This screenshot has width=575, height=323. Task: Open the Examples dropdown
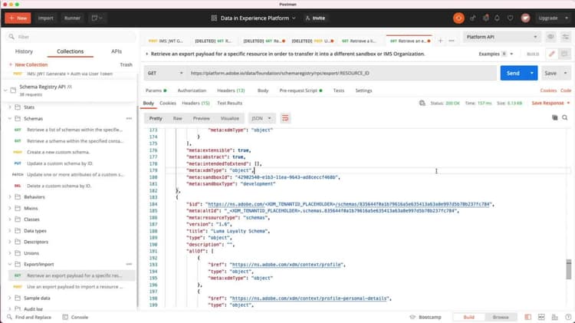coord(496,54)
